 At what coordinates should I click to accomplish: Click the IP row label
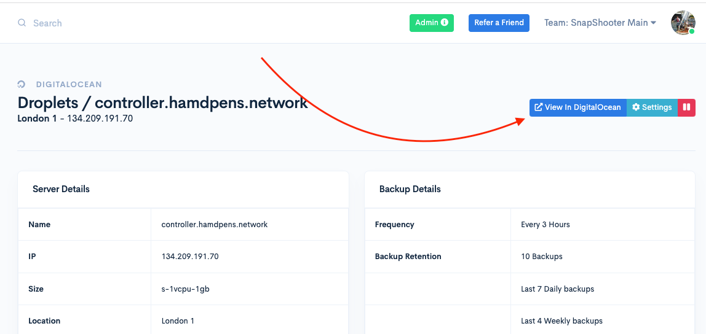tap(32, 257)
